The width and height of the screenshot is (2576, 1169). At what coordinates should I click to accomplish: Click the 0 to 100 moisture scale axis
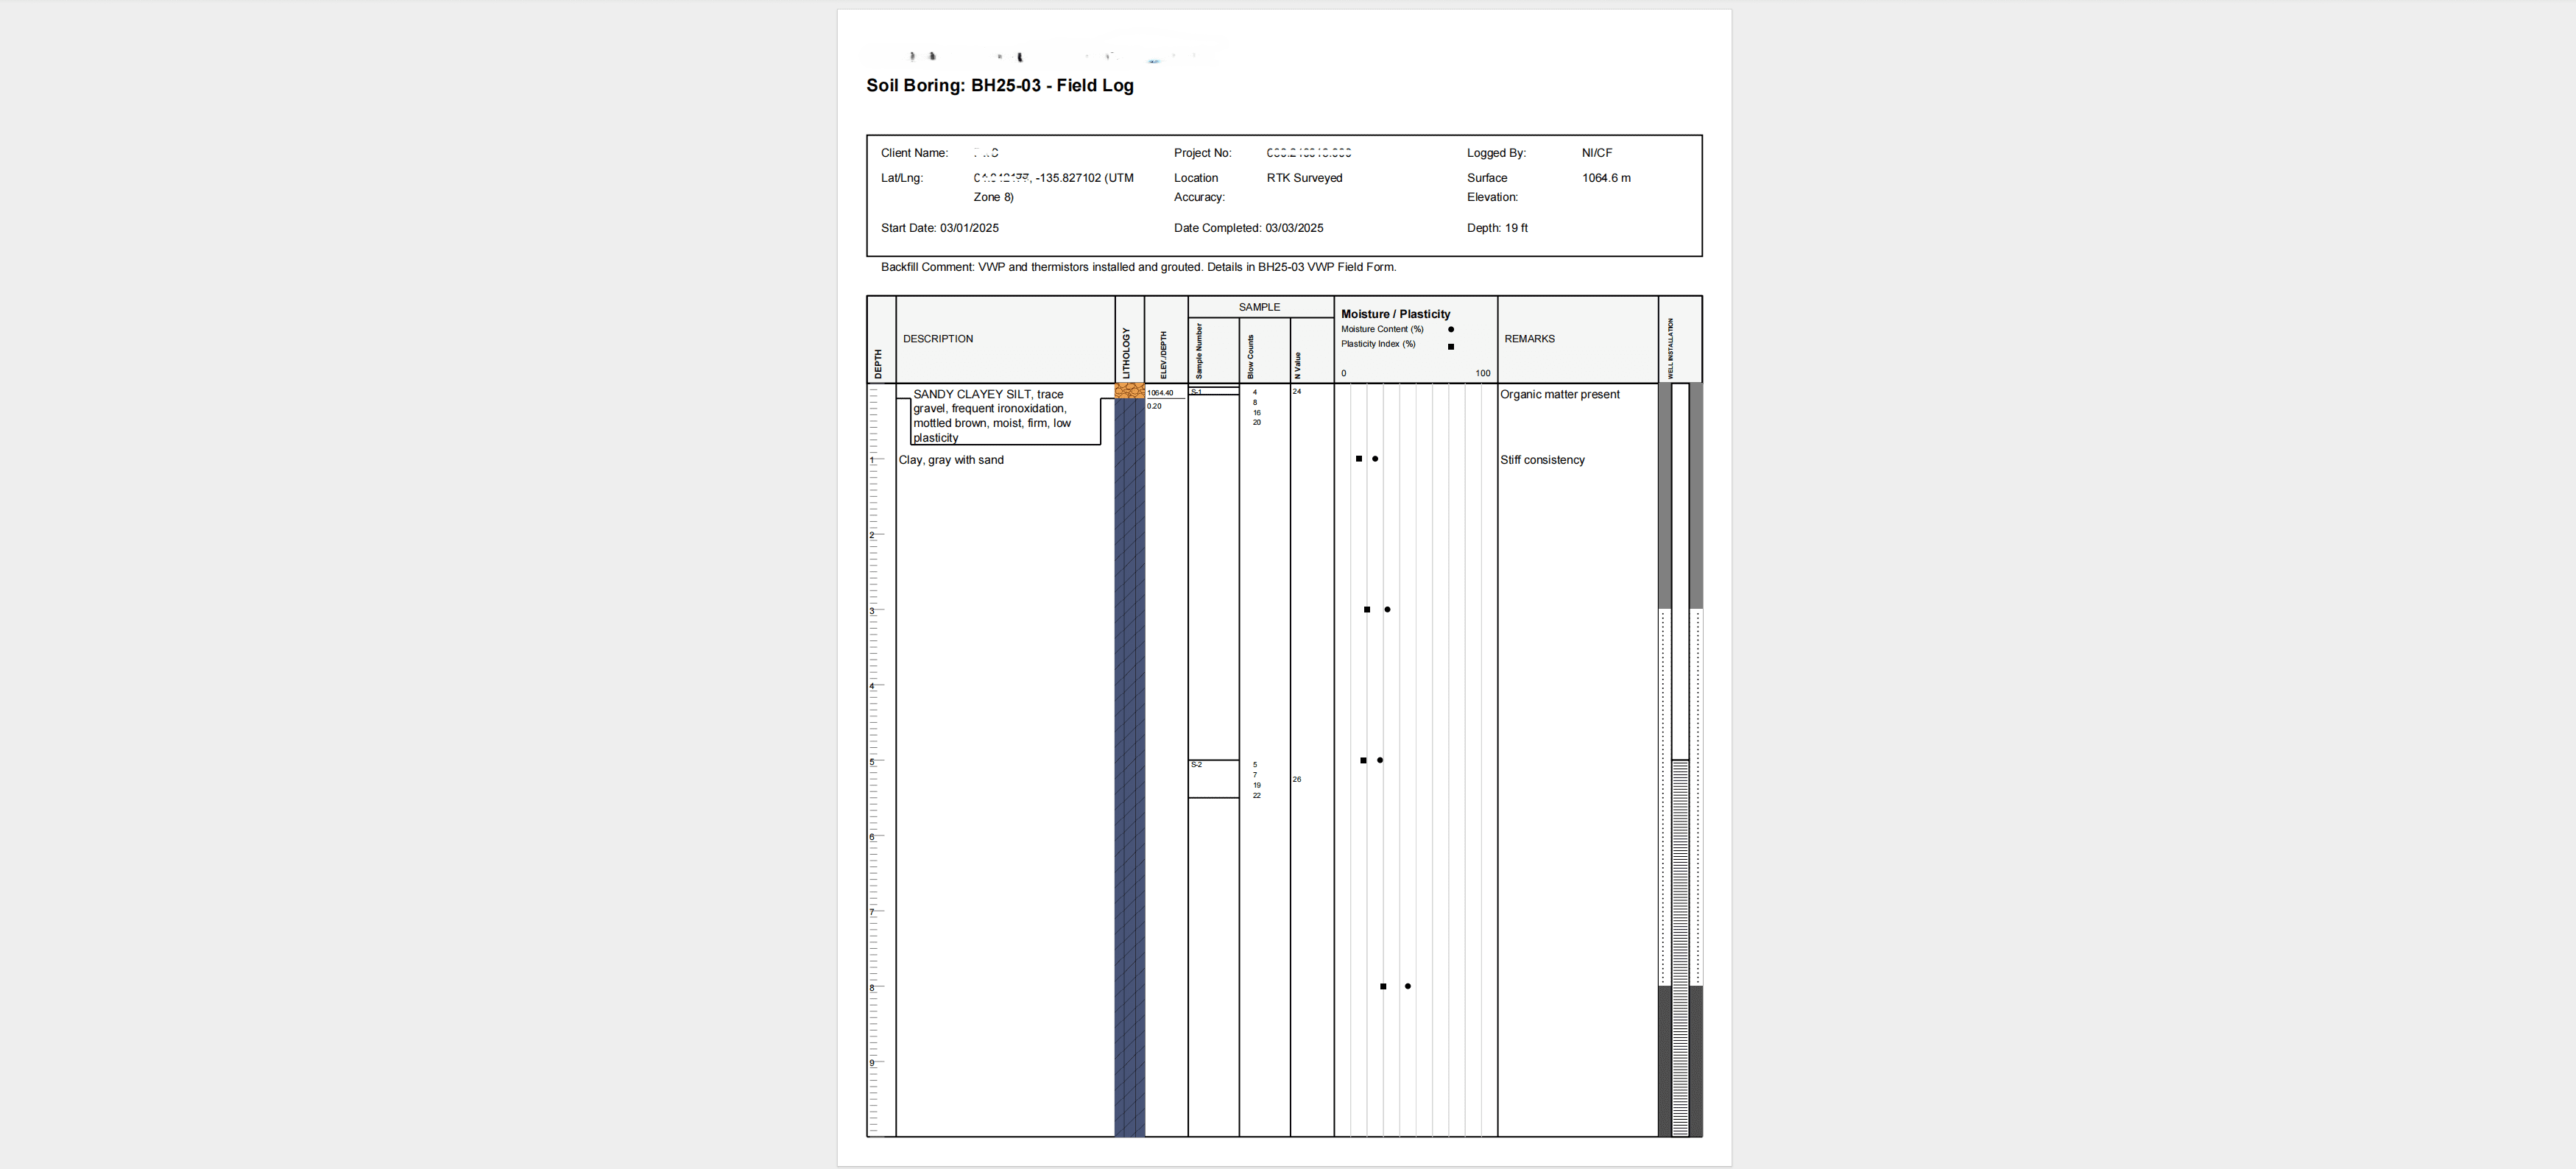(1413, 372)
